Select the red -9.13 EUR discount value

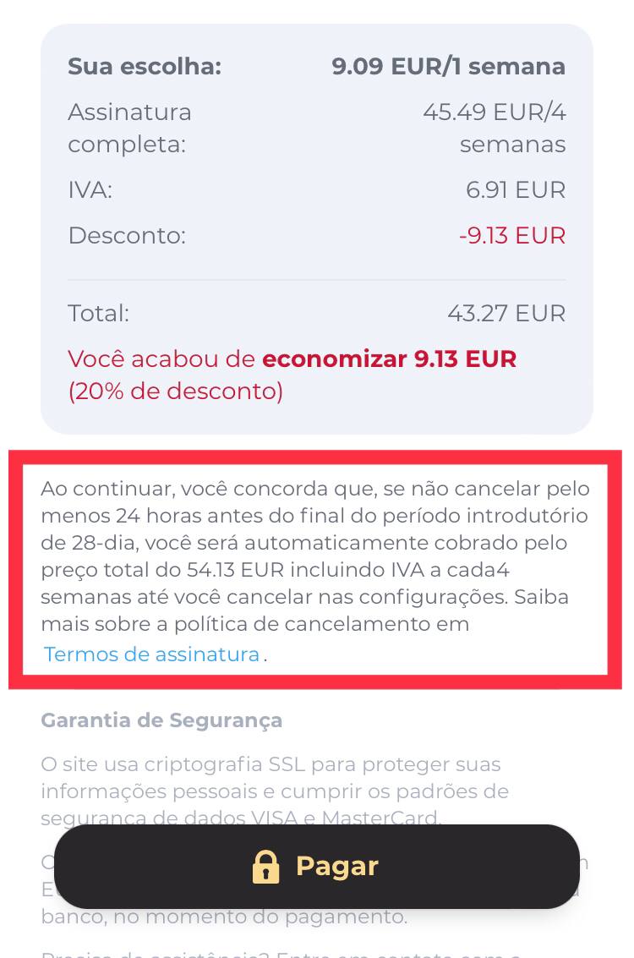coord(512,235)
